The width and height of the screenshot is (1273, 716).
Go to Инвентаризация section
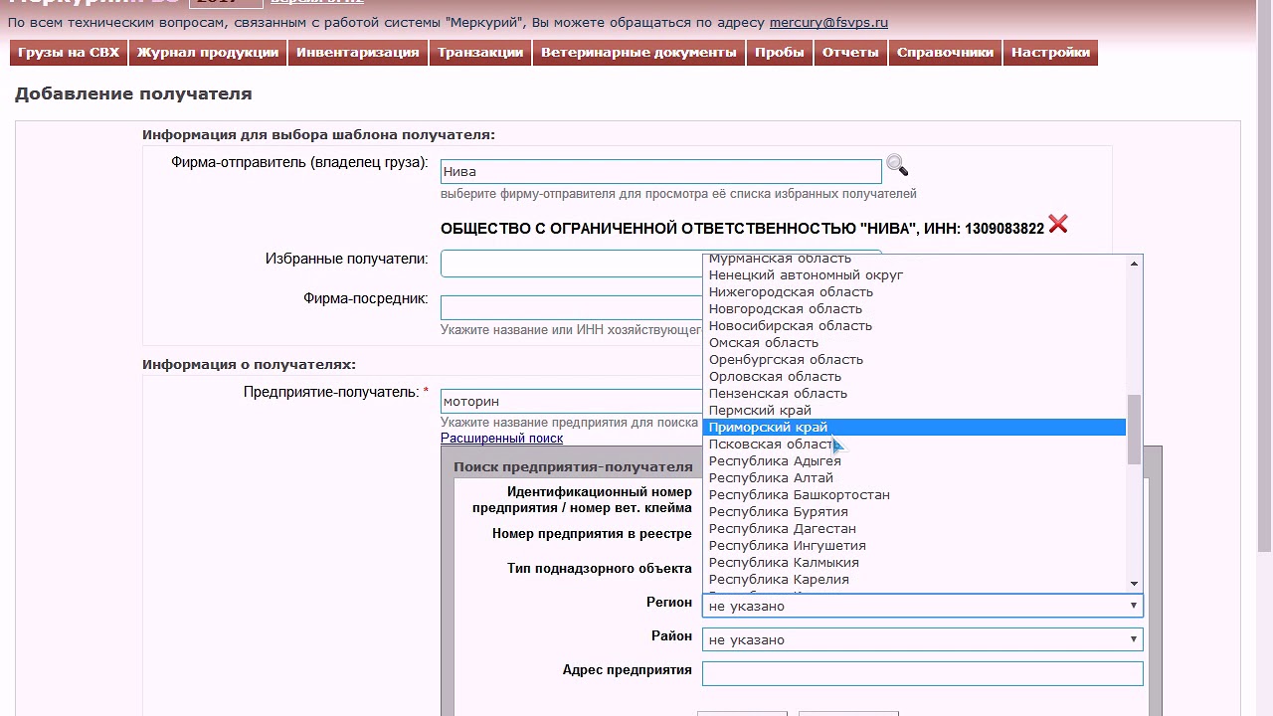(358, 53)
